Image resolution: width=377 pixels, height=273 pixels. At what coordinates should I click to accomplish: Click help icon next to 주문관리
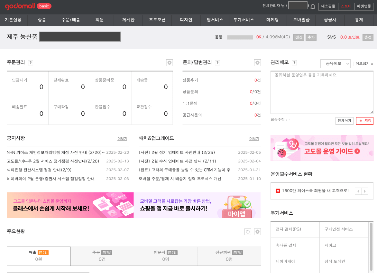[31, 63]
